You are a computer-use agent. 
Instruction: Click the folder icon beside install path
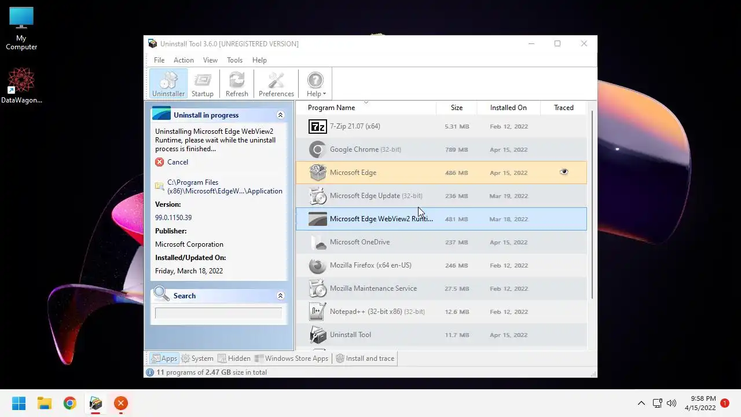point(159,186)
